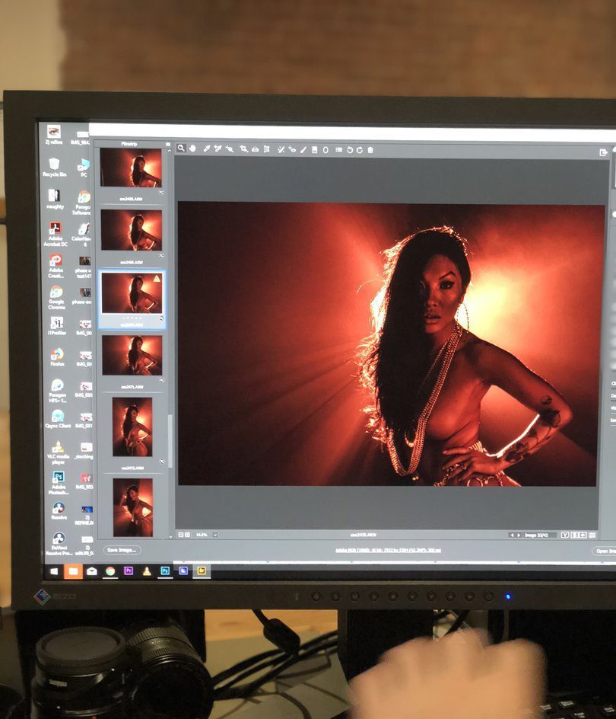Open workflow options link below the preview
This screenshot has width=616, height=719.
[389, 549]
